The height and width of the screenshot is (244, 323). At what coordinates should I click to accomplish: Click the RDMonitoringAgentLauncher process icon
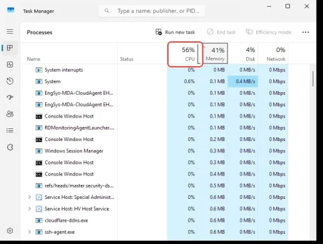click(39, 128)
